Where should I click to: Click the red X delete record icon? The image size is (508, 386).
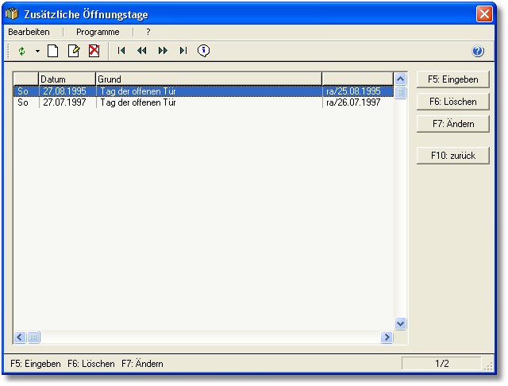click(x=94, y=51)
